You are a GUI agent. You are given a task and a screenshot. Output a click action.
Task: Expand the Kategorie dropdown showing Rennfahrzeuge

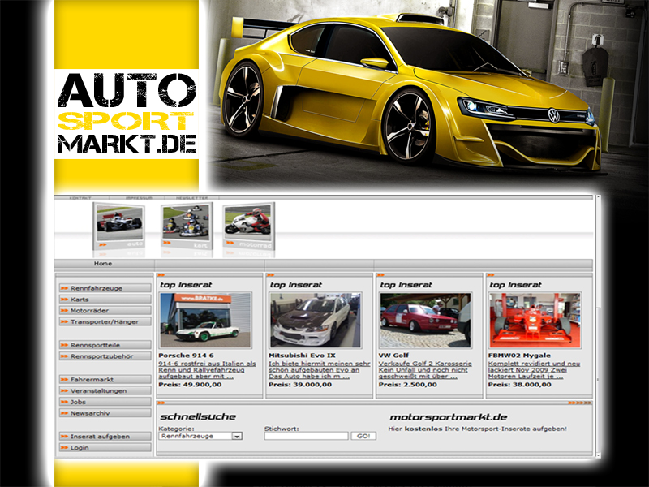click(x=200, y=436)
